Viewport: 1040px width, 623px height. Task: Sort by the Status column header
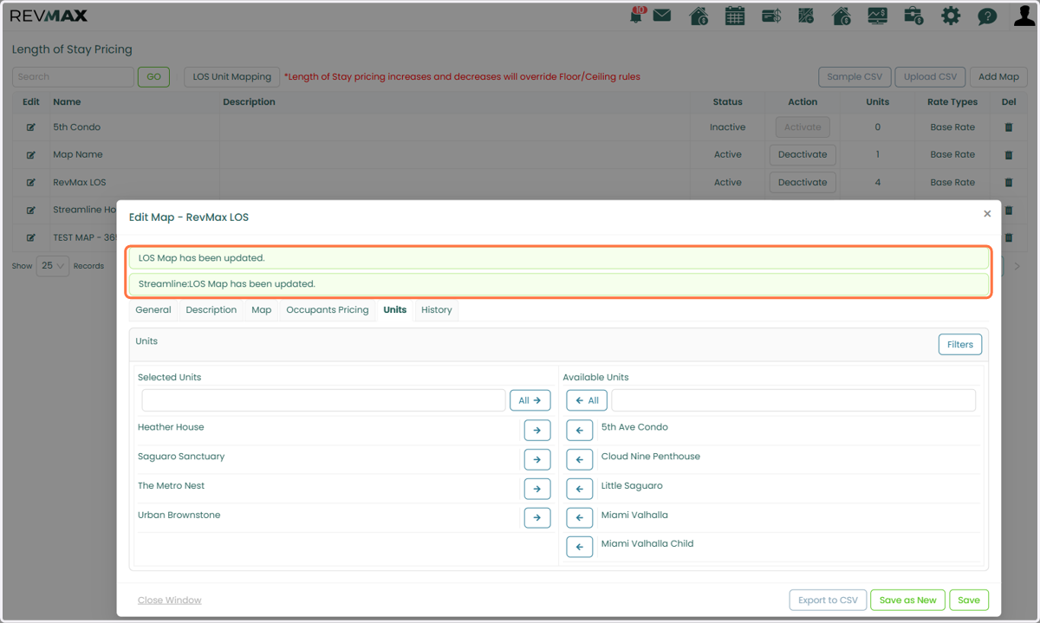click(x=728, y=102)
